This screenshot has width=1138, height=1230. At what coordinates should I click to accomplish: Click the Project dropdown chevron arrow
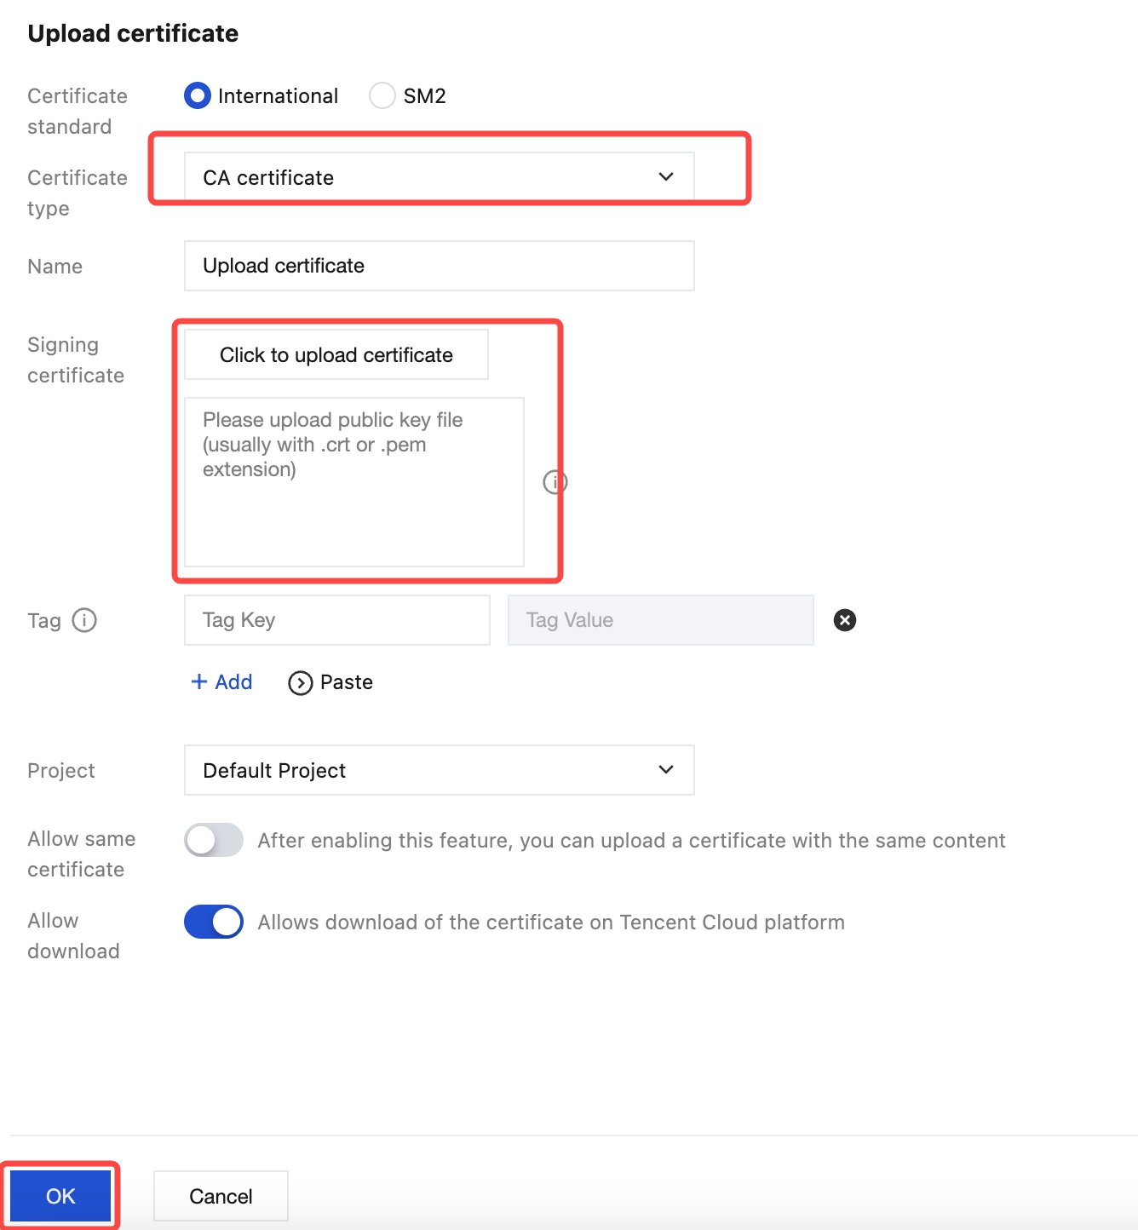[x=666, y=770]
